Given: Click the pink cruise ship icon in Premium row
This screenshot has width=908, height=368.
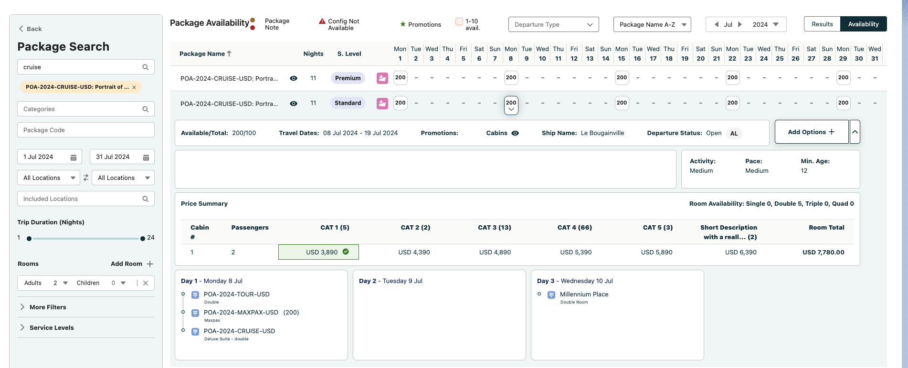Looking at the screenshot, I should pyautogui.click(x=382, y=78).
